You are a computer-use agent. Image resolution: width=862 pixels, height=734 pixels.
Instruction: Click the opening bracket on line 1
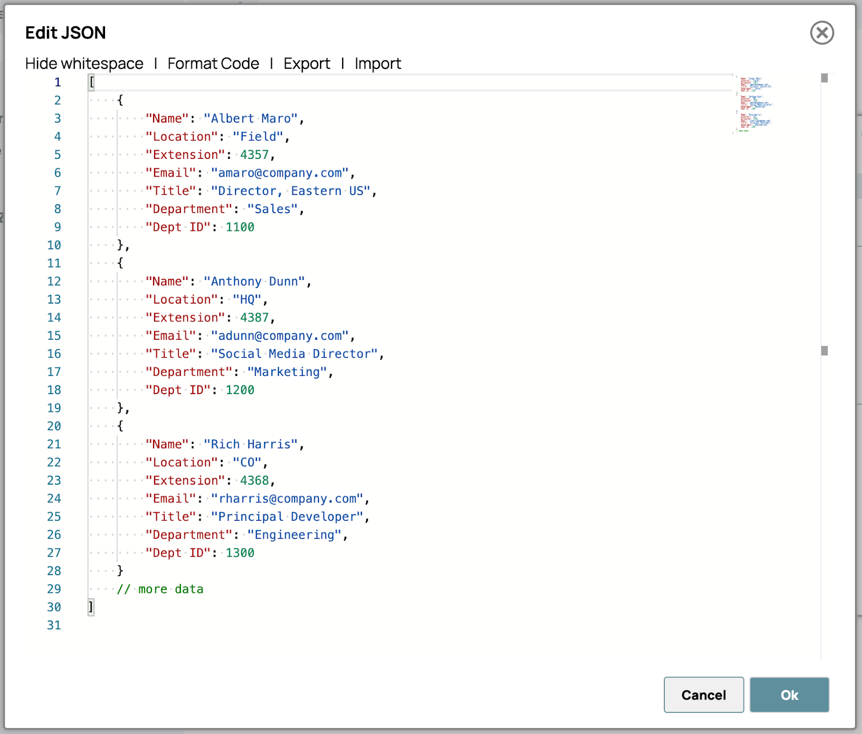[x=92, y=82]
